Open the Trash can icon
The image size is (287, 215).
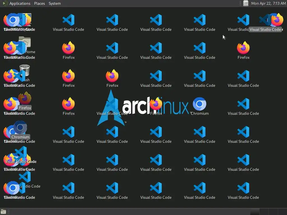[x=25, y=70]
